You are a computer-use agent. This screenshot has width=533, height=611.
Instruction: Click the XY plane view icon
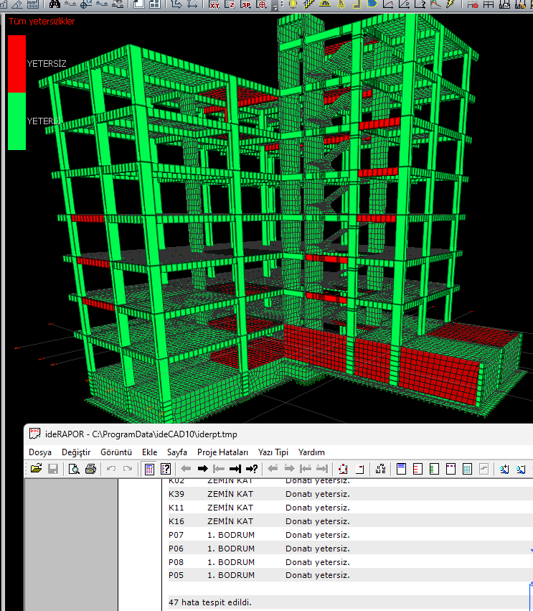point(214,4)
